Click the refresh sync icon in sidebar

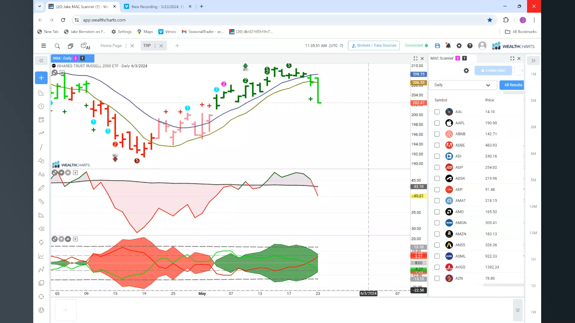point(41,242)
